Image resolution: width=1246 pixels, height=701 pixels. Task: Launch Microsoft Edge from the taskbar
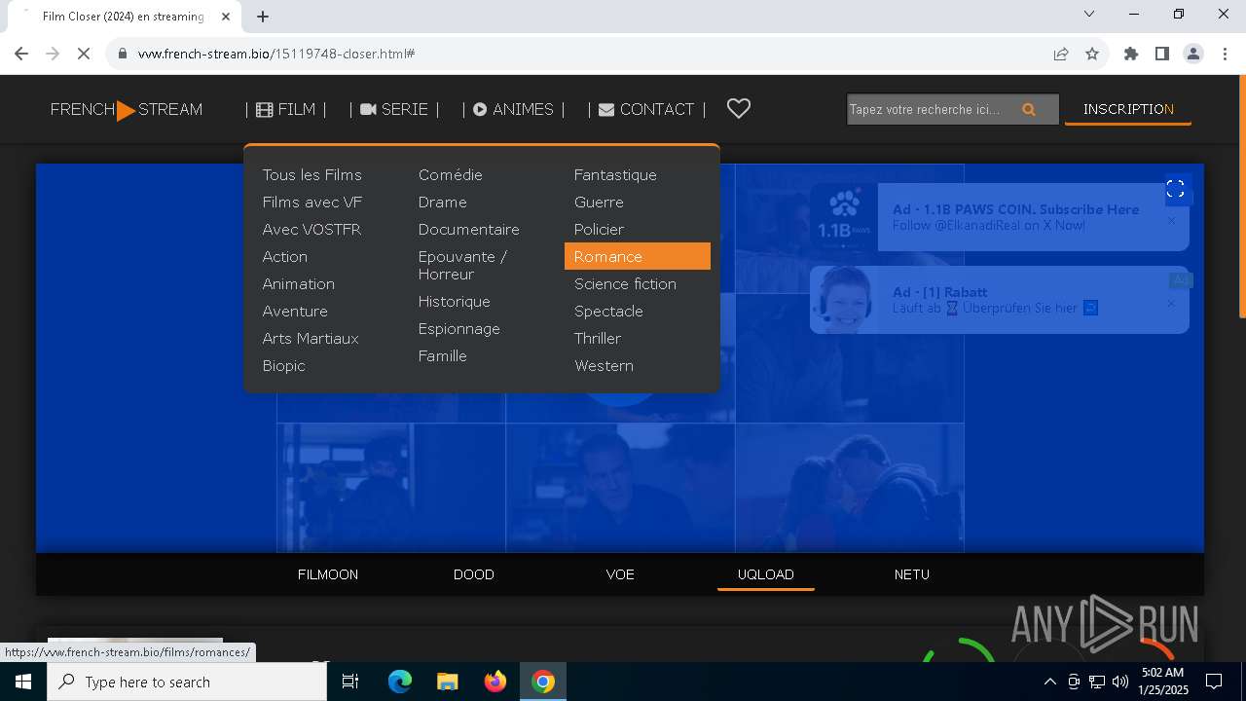400,682
